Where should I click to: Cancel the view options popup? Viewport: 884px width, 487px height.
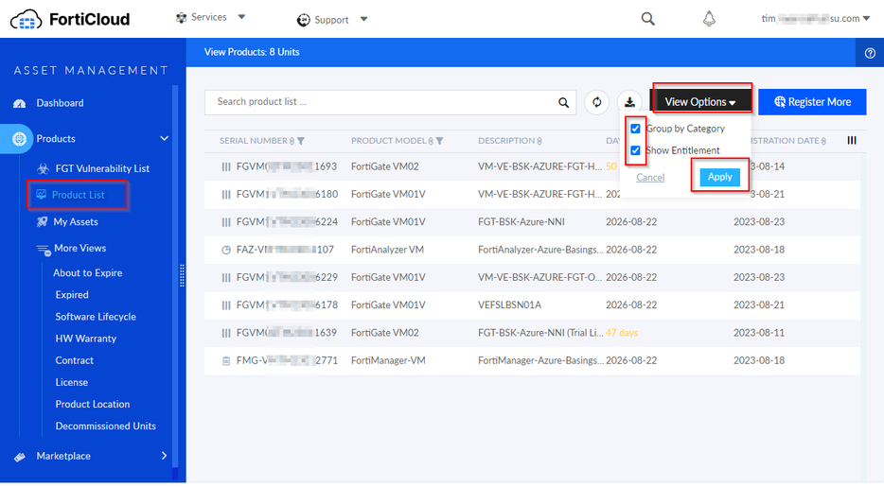pos(650,178)
